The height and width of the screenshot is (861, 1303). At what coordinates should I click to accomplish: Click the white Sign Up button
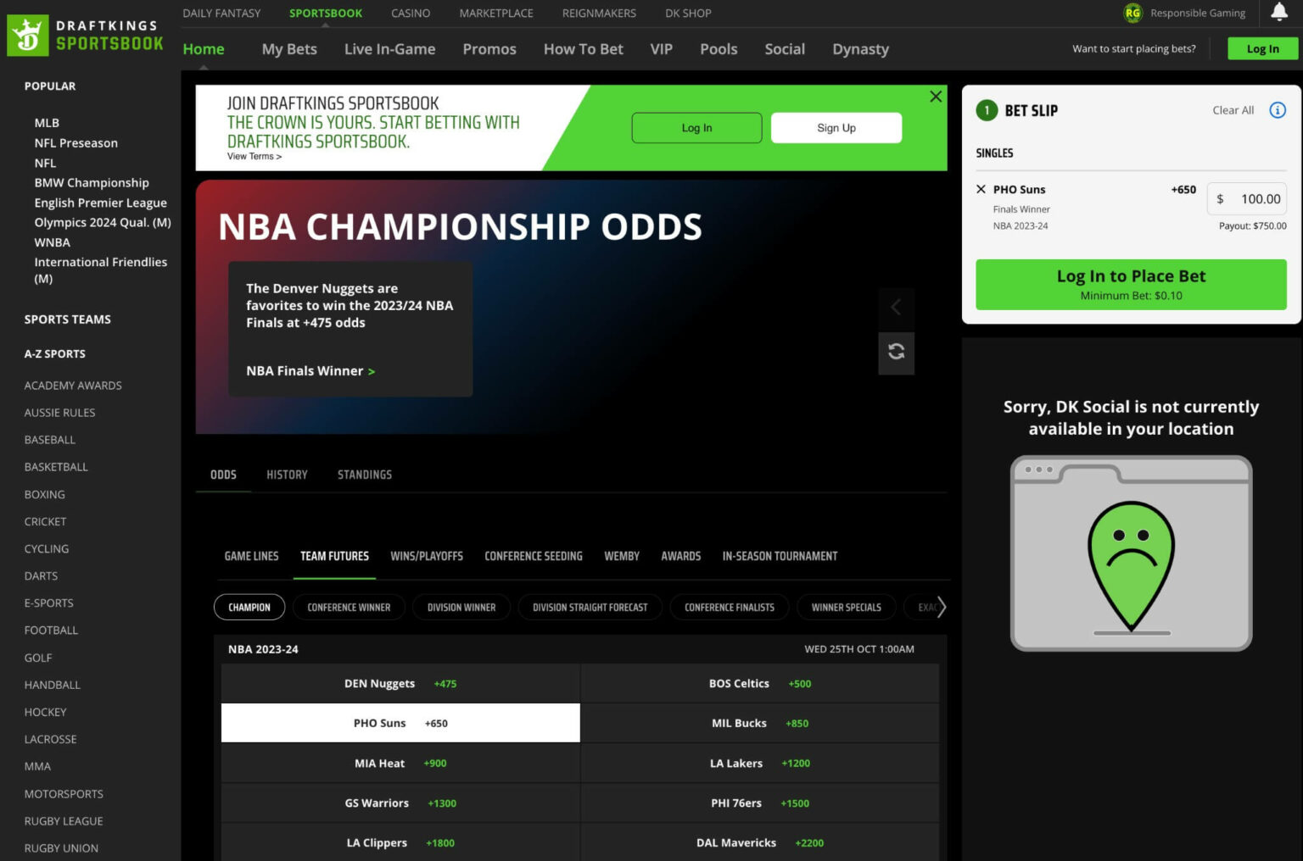pos(836,128)
